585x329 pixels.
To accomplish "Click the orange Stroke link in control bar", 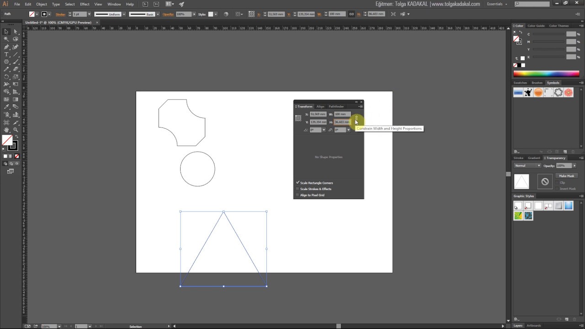I will click(60, 14).
